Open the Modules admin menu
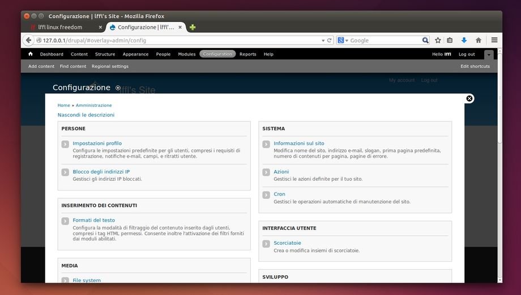The image size is (521, 295). (187, 54)
